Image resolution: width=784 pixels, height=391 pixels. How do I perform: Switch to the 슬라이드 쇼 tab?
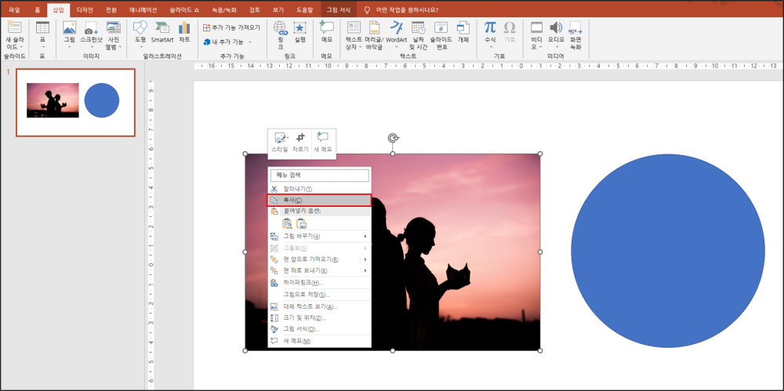[x=183, y=9]
